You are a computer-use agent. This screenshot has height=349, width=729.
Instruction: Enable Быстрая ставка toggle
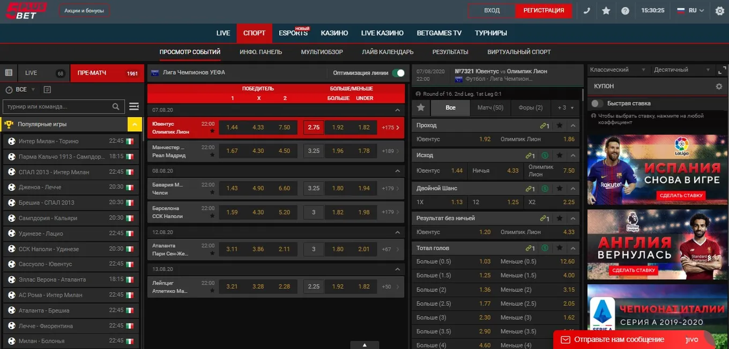point(597,103)
